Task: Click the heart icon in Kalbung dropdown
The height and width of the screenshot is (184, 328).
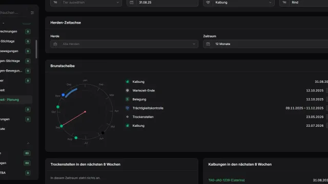Action: pyautogui.click(x=208, y=3)
